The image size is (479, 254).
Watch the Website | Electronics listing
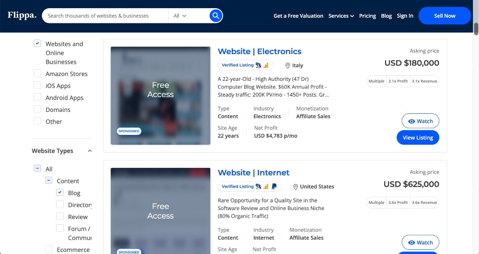pyautogui.click(x=421, y=121)
